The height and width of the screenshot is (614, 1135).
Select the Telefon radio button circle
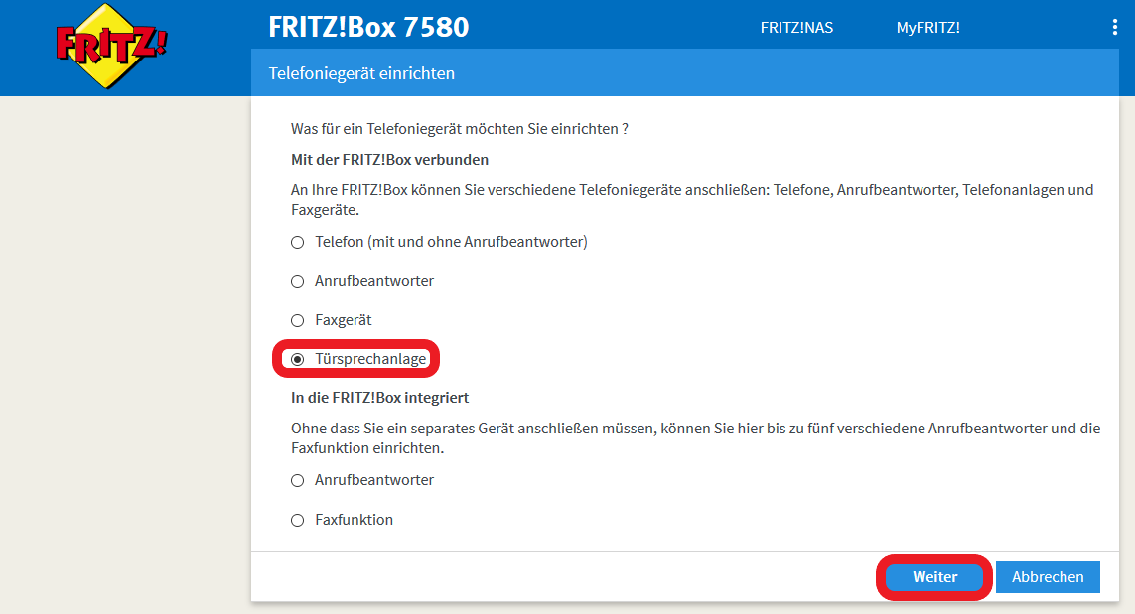[297, 242]
